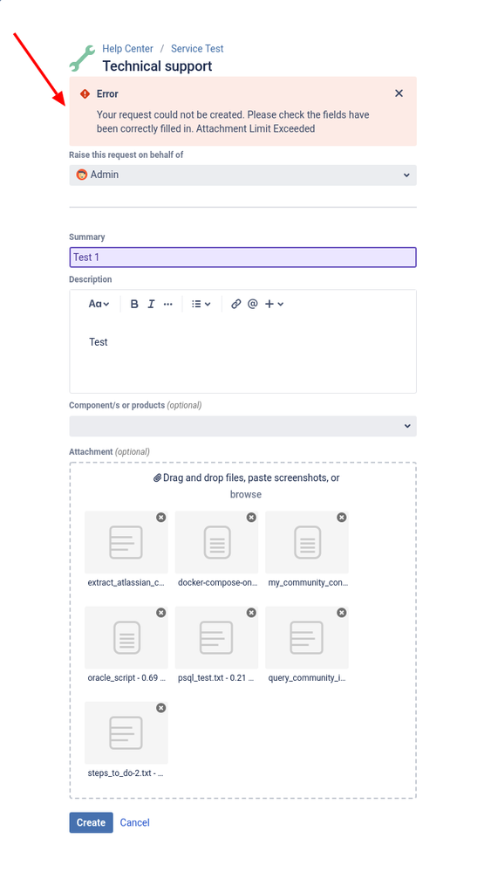
Task: Select the oracle_script file thumbnail
Action: [126, 637]
